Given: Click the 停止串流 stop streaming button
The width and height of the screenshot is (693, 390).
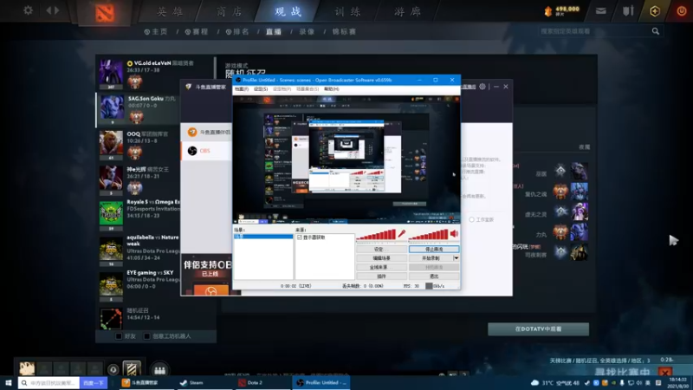Looking at the screenshot, I should [x=434, y=249].
